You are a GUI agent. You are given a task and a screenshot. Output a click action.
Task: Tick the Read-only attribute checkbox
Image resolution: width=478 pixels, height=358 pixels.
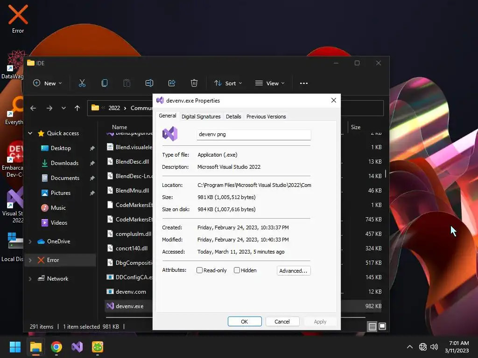click(x=199, y=270)
